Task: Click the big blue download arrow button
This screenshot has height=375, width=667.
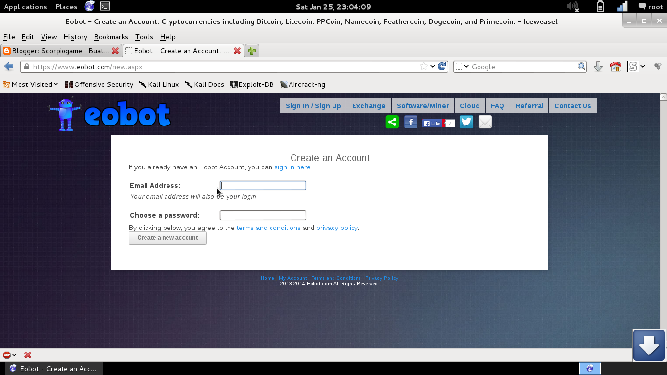Action: pyautogui.click(x=649, y=345)
